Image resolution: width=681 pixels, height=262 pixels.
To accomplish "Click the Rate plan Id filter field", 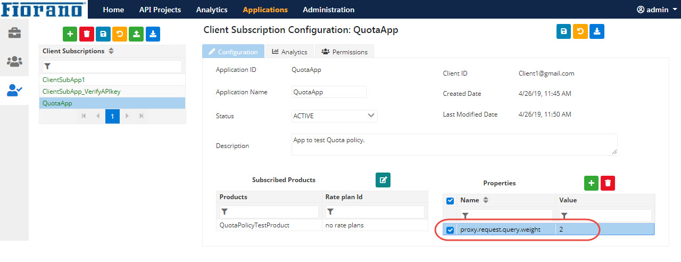I will (375, 212).
